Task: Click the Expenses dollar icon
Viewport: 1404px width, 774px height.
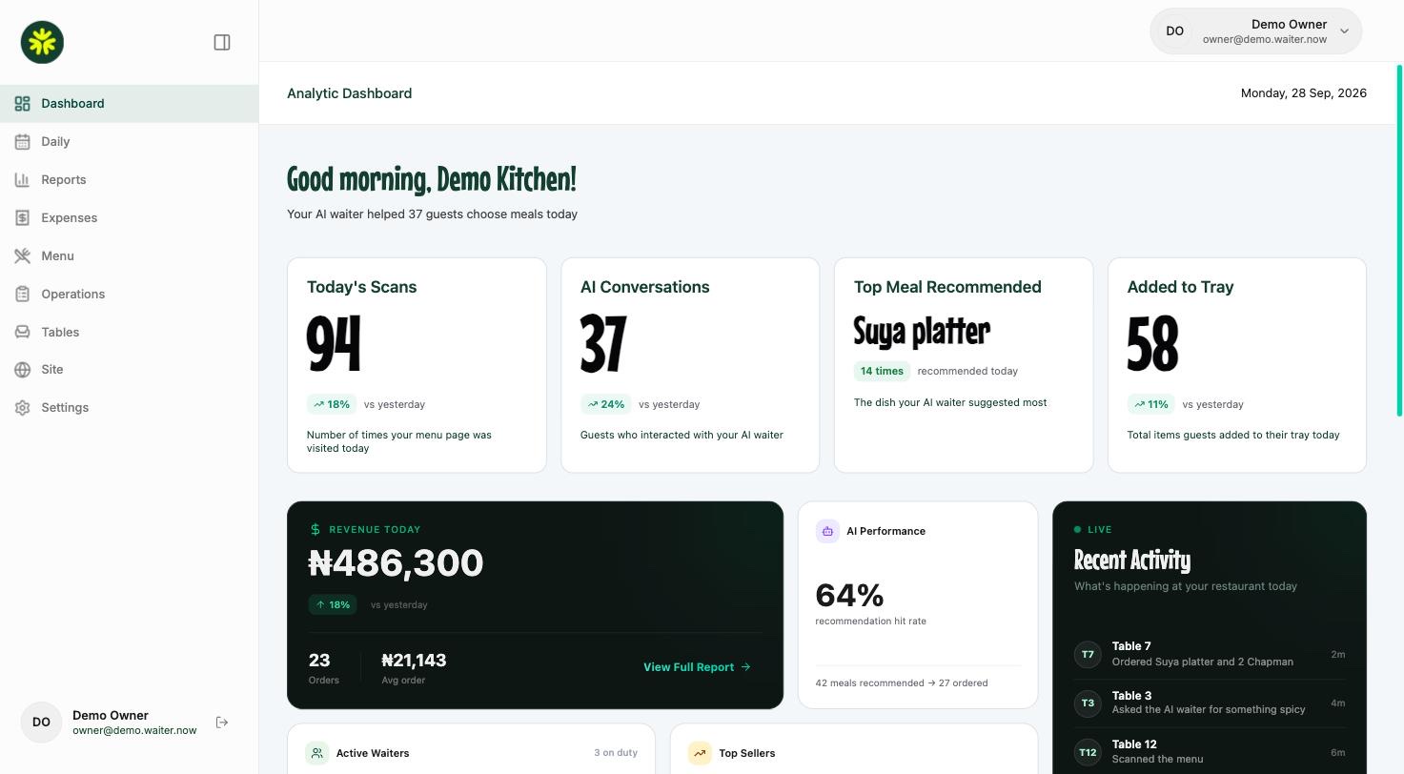Action: click(23, 217)
